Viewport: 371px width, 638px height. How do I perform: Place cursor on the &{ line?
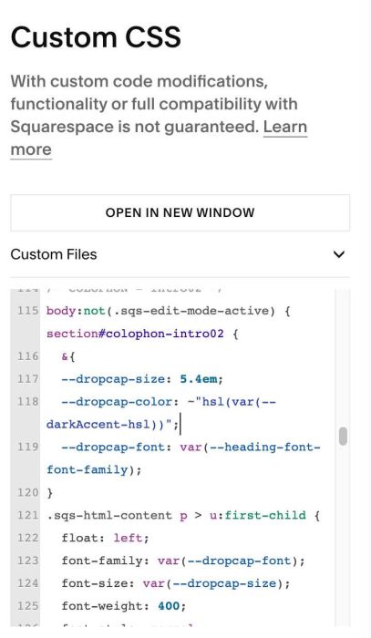coord(68,357)
